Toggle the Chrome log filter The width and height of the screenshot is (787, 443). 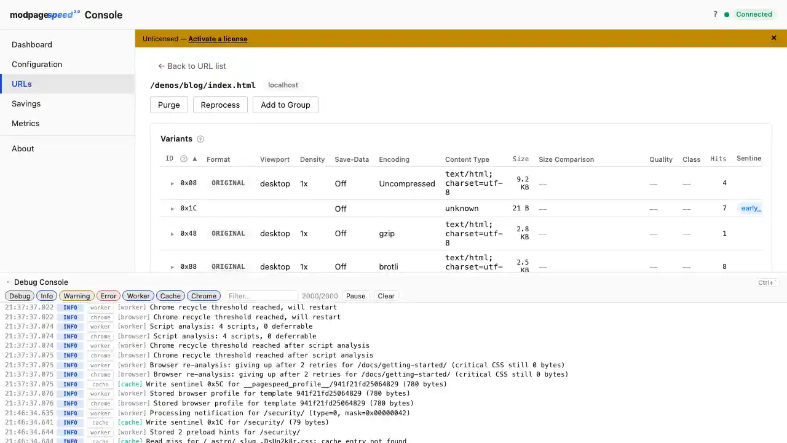204,296
